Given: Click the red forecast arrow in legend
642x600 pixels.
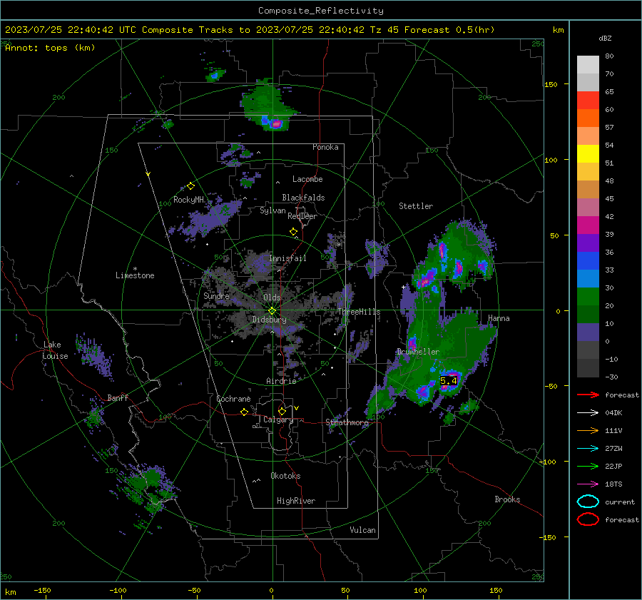Looking at the screenshot, I should (x=588, y=395).
